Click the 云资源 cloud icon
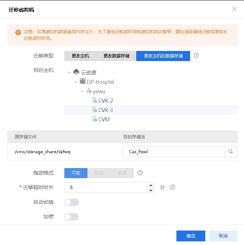The image size is (244, 245). (76, 72)
